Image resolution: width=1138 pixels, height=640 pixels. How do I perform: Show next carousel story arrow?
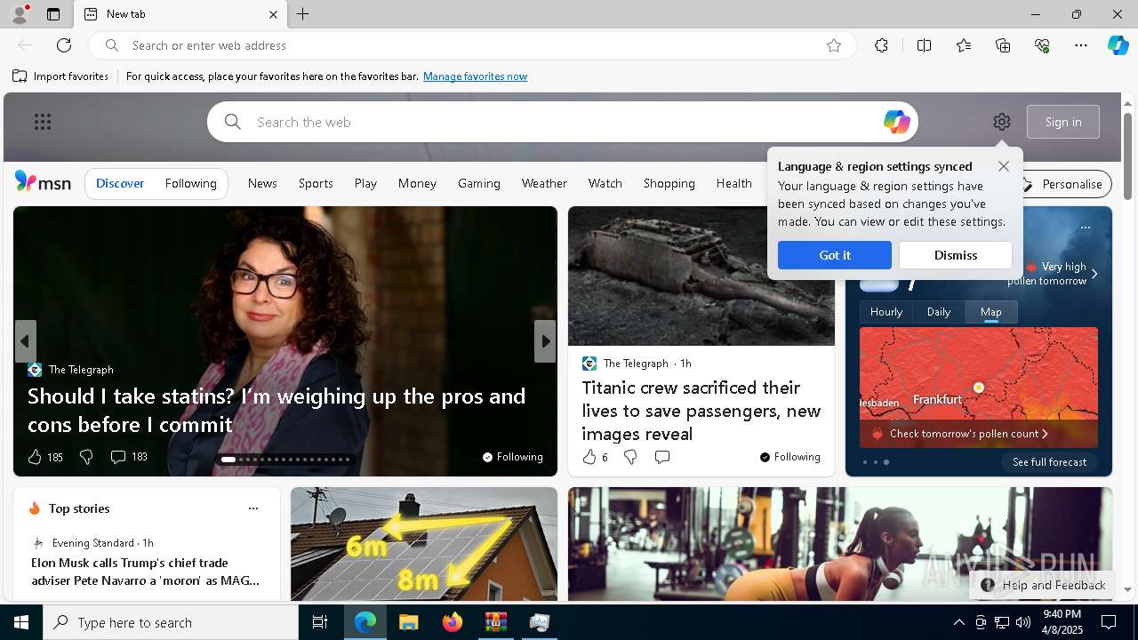click(x=545, y=341)
